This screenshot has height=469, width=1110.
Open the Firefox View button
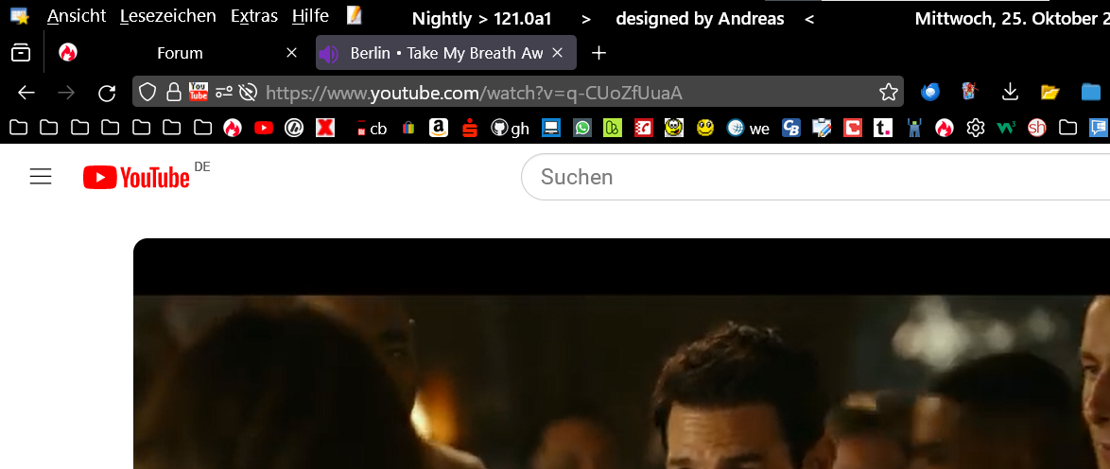click(x=21, y=53)
